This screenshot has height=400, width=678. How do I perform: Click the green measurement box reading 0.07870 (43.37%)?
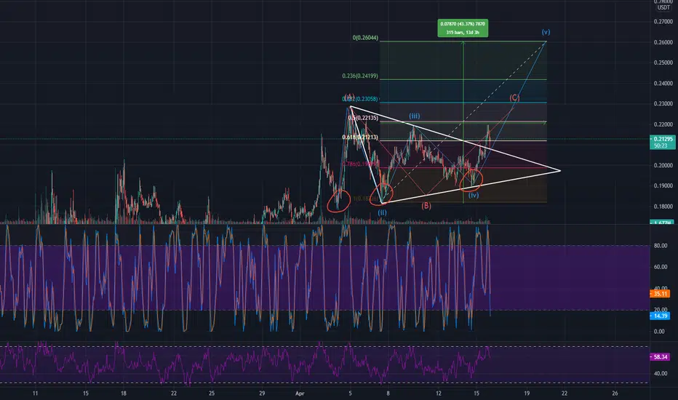point(463,28)
